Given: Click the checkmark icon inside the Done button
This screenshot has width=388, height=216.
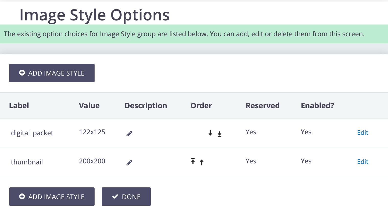Looking at the screenshot, I should [115, 196].
